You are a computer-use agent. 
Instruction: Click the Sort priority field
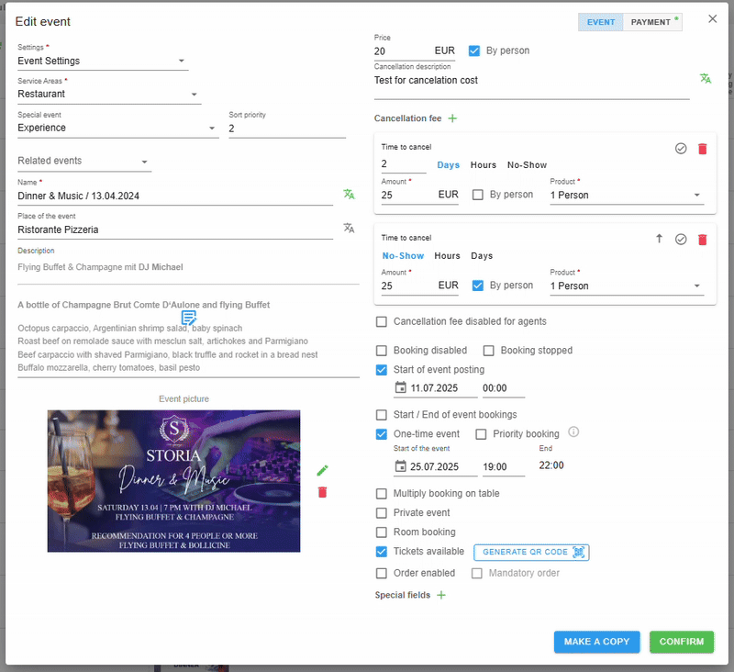[x=287, y=129]
